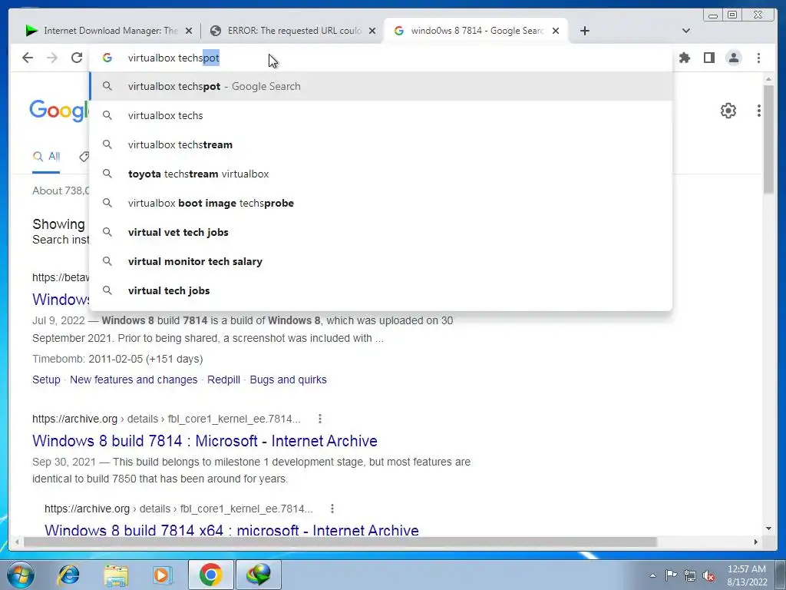The image size is (786, 590).
Task: Click horizontal scrollbar left arrow
Action: 17,542
